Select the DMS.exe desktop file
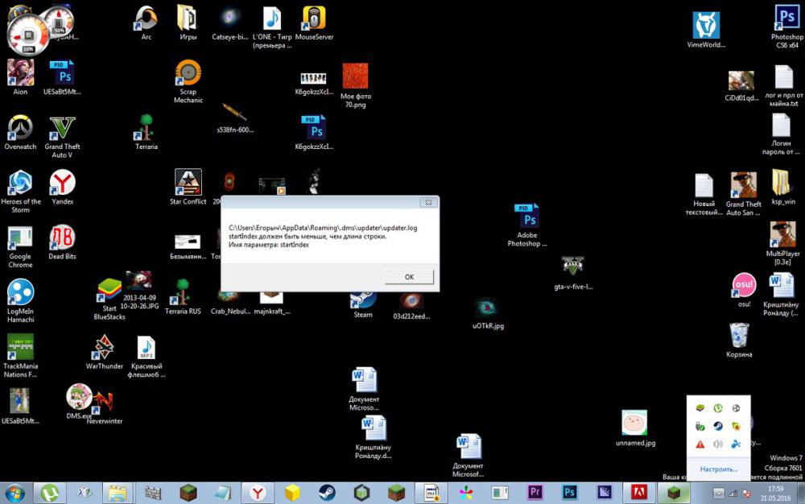The height and width of the screenshot is (504, 805). (79, 402)
